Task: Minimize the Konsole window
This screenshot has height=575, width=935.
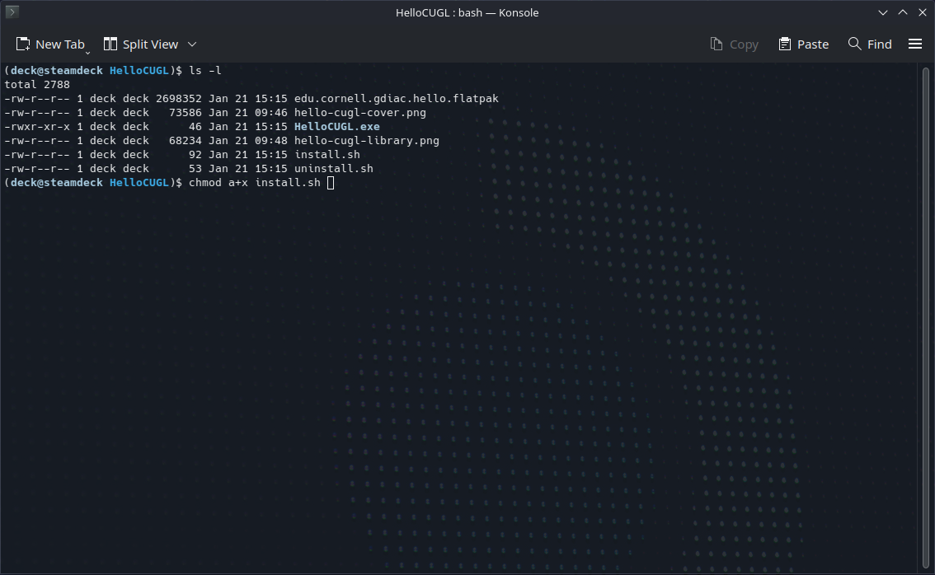Action: pos(883,12)
